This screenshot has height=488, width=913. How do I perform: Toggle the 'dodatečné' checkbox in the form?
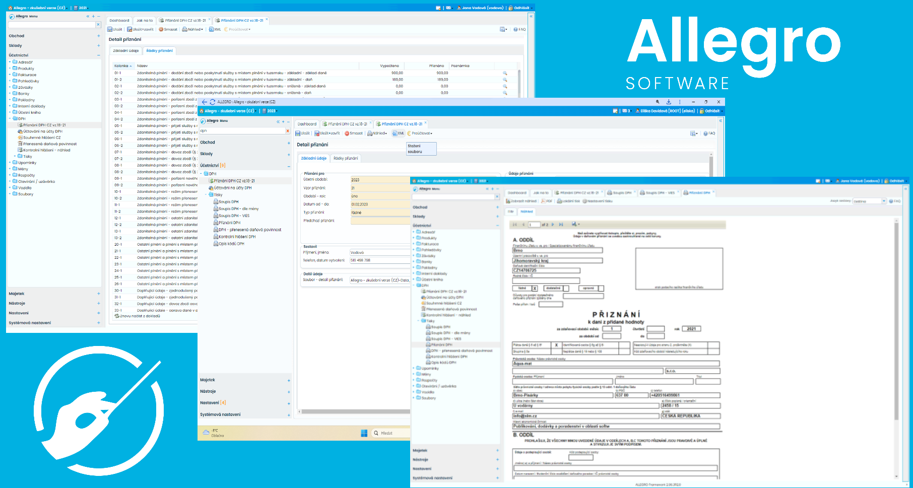tap(566, 289)
